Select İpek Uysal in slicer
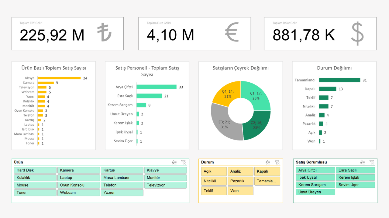 [x=315, y=177]
